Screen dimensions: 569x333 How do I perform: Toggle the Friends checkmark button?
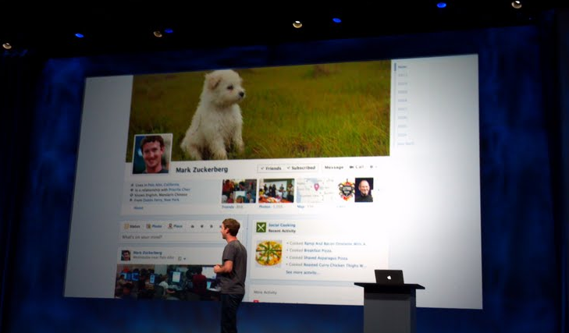271,167
